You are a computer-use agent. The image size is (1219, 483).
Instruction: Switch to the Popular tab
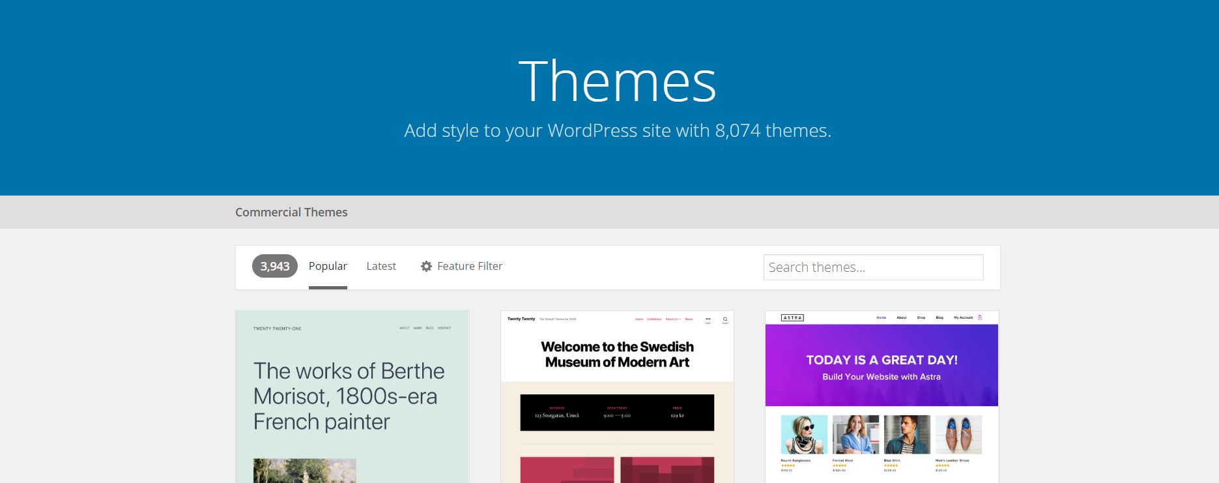click(x=328, y=266)
